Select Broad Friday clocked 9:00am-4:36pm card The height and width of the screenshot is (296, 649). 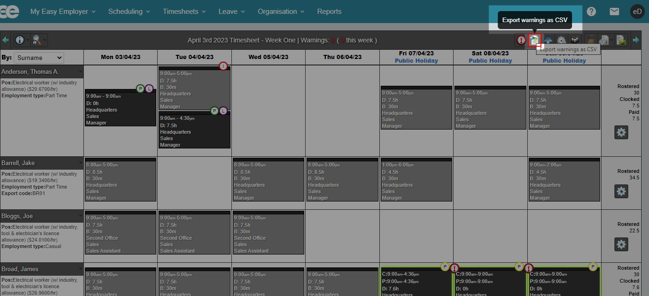416,281
